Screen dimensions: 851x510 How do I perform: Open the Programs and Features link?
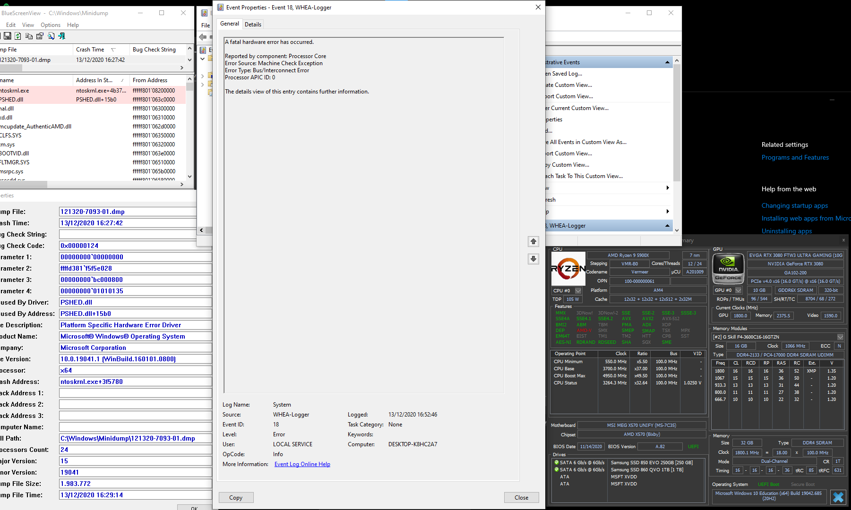[795, 158]
